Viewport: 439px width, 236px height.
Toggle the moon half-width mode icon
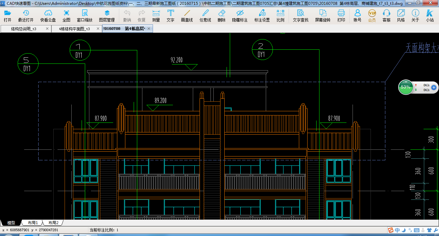point(404,230)
